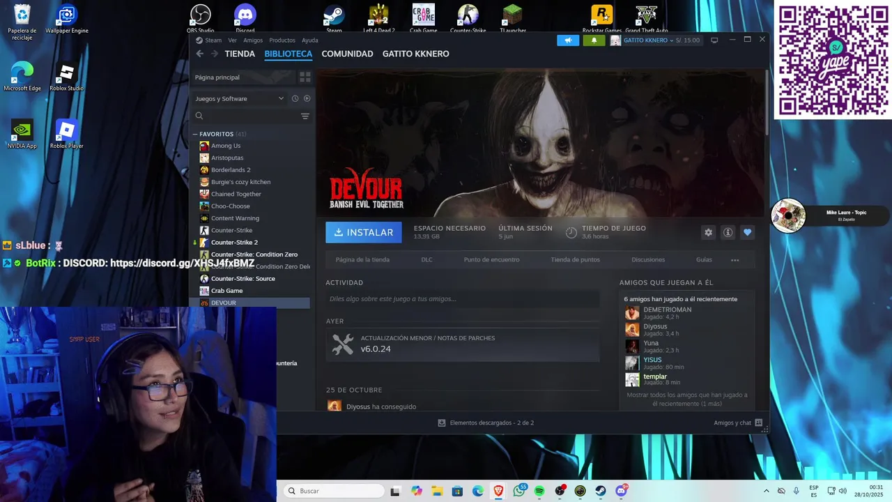Click the Steam taskbar icon
This screenshot has height=502, width=892.
coord(601,491)
